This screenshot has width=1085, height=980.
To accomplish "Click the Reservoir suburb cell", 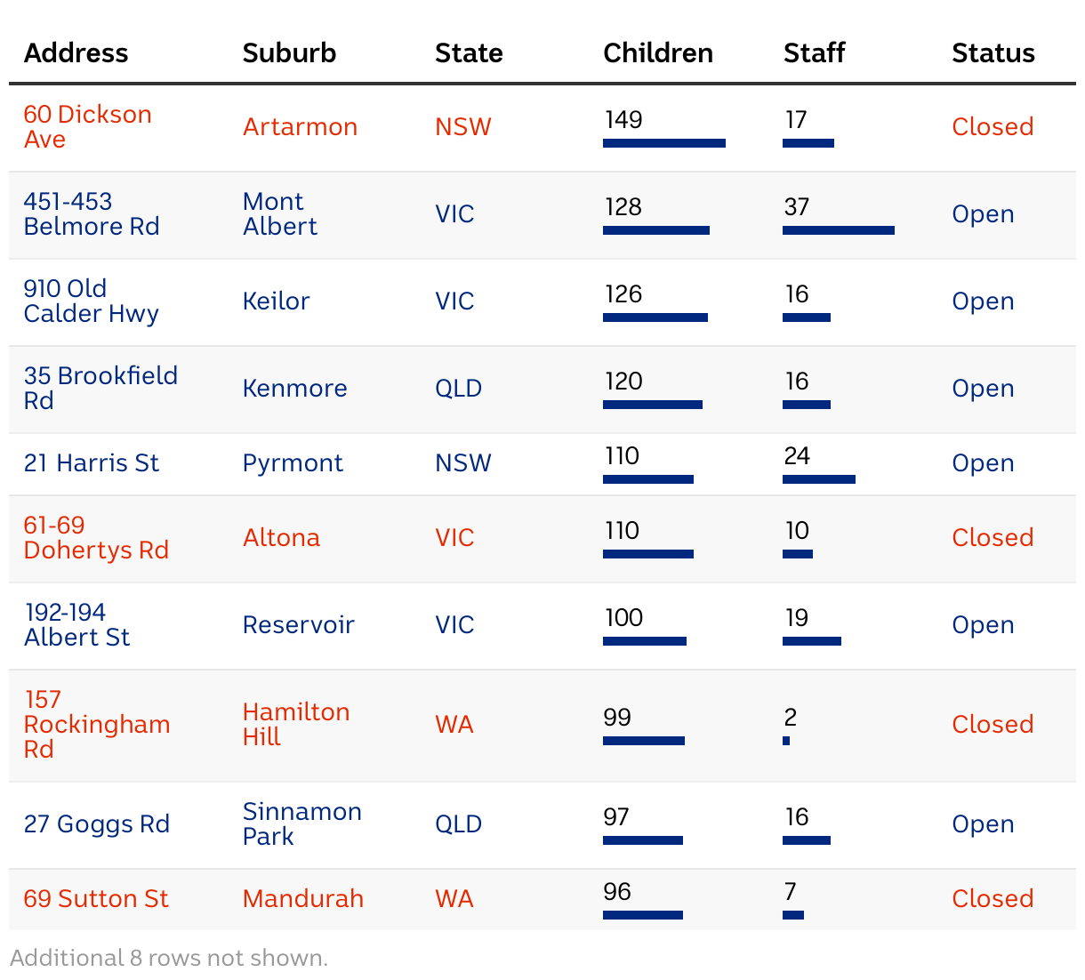I will coord(298,625).
